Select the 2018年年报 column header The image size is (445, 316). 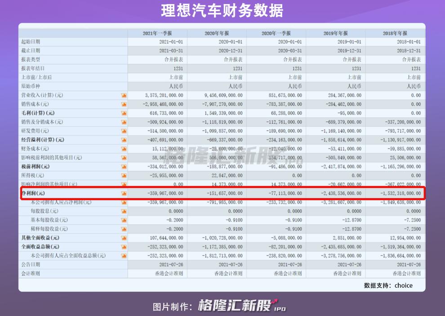point(395,33)
